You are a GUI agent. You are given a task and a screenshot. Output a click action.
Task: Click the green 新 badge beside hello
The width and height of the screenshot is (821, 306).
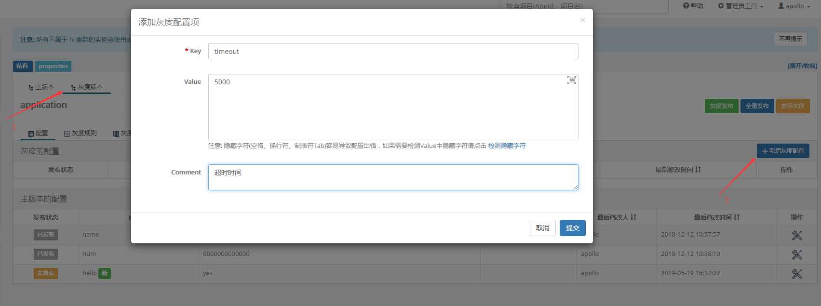coord(105,273)
